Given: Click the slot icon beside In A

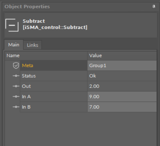Looking at the screenshot, I should [x=16, y=97].
